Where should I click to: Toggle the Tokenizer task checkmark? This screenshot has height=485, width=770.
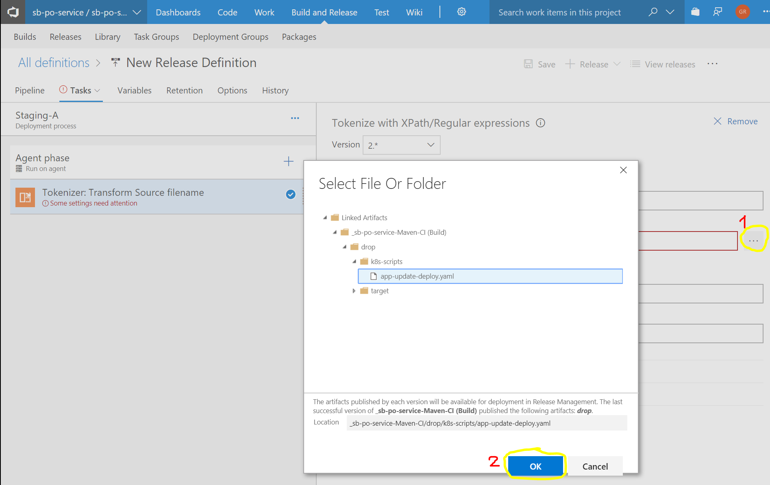[x=290, y=195]
